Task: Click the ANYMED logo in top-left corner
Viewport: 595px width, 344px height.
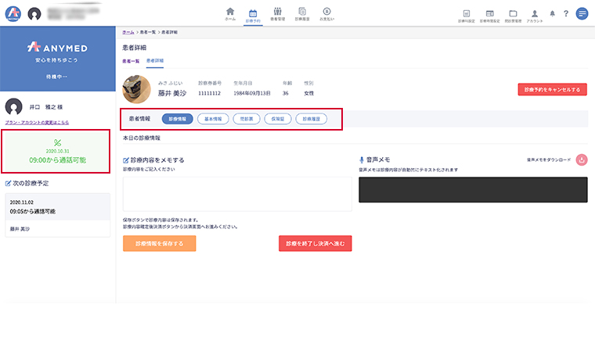Action: pos(12,14)
